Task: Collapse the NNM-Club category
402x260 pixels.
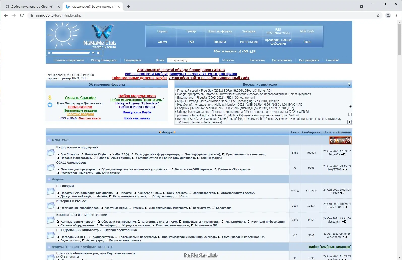Action: (49, 140)
